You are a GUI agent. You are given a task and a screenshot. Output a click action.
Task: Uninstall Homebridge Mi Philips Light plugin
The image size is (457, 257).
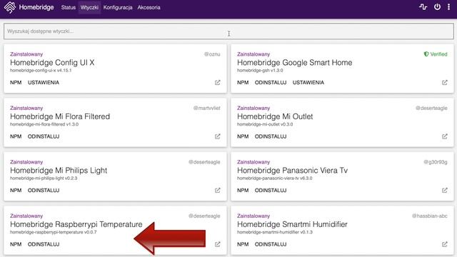(44, 191)
